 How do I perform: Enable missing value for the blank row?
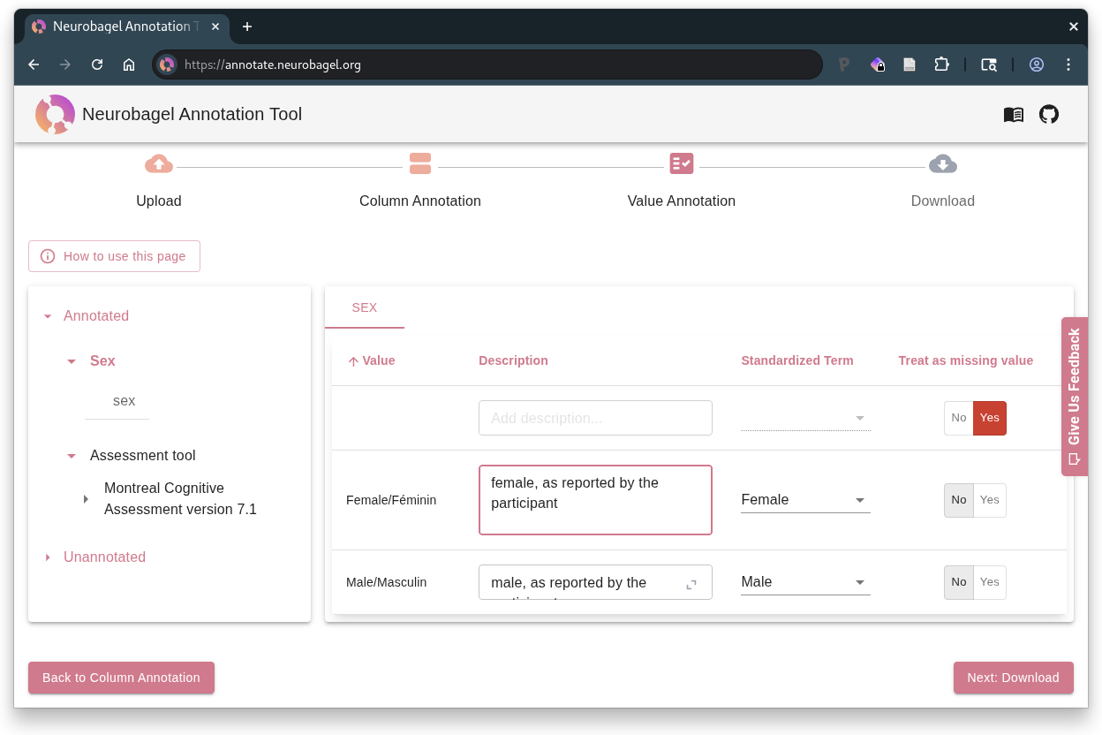[989, 418]
